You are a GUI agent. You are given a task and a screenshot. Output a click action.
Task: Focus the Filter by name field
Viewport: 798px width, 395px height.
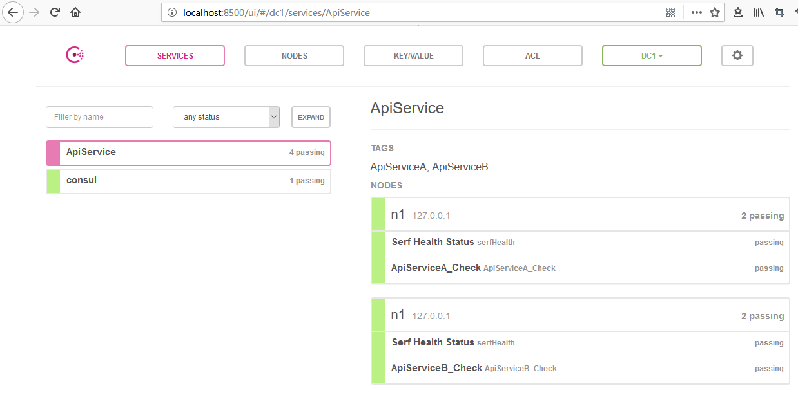(99, 117)
